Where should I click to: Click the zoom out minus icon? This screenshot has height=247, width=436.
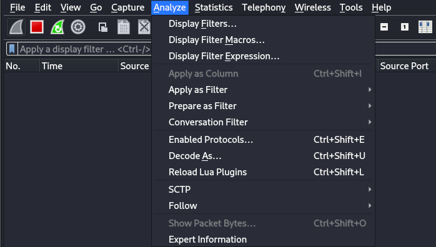pyautogui.click(x=384, y=27)
